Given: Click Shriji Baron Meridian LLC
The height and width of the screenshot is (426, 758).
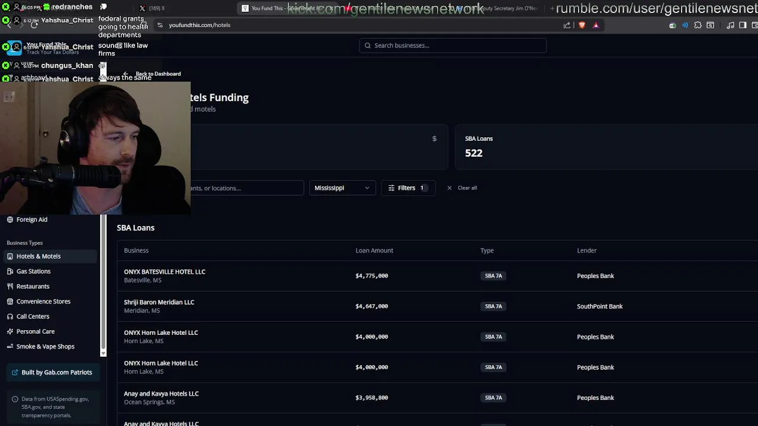Looking at the screenshot, I should tap(159, 302).
